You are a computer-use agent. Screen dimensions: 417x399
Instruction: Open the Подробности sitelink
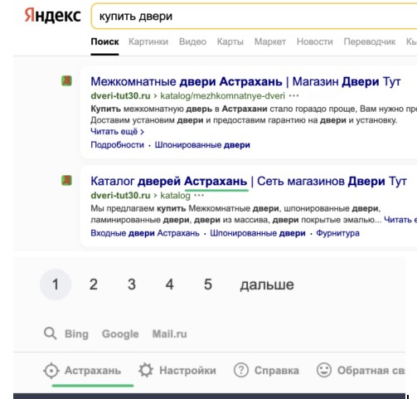tap(117, 145)
